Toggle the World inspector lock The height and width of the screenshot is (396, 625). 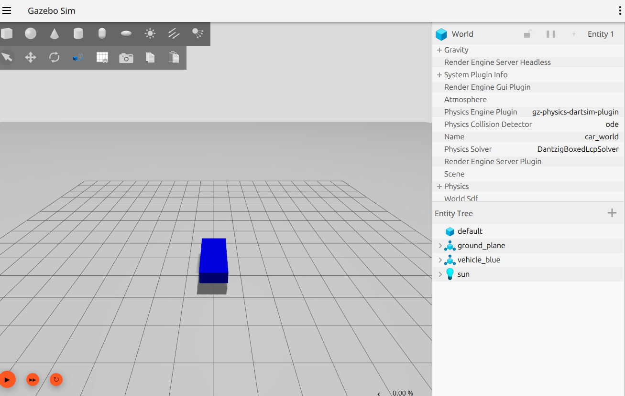tap(527, 34)
